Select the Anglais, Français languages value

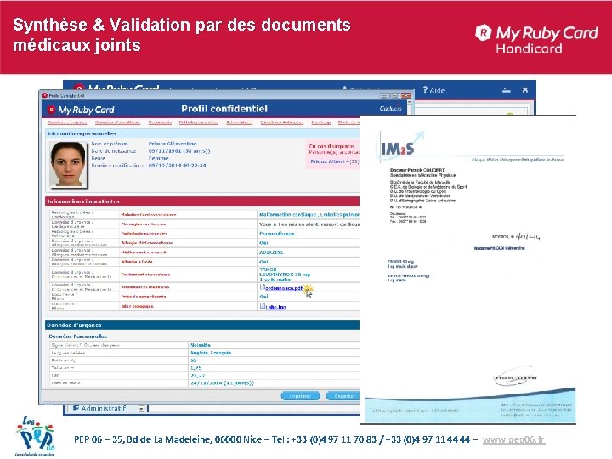pyautogui.click(x=211, y=353)
